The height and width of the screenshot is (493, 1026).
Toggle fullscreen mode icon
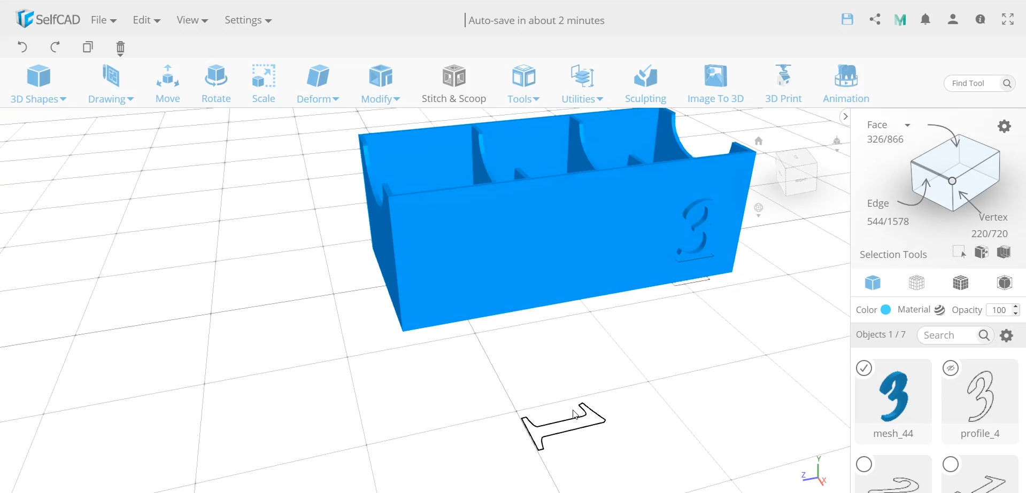tap(1008, 19)
